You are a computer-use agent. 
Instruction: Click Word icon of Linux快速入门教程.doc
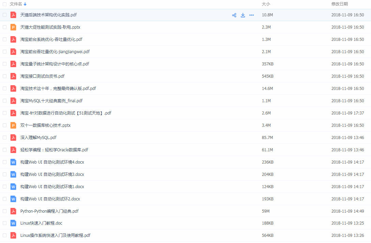coord(13,223)
